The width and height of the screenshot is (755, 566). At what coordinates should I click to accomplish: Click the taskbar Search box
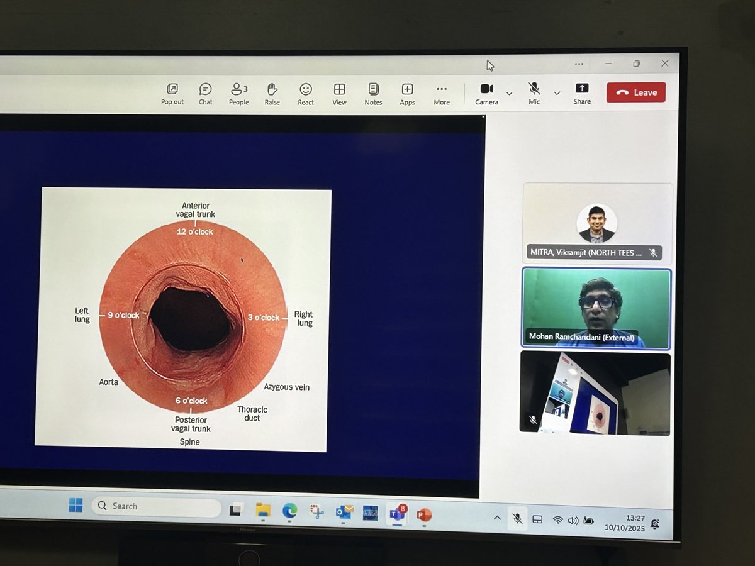(156, 507)
